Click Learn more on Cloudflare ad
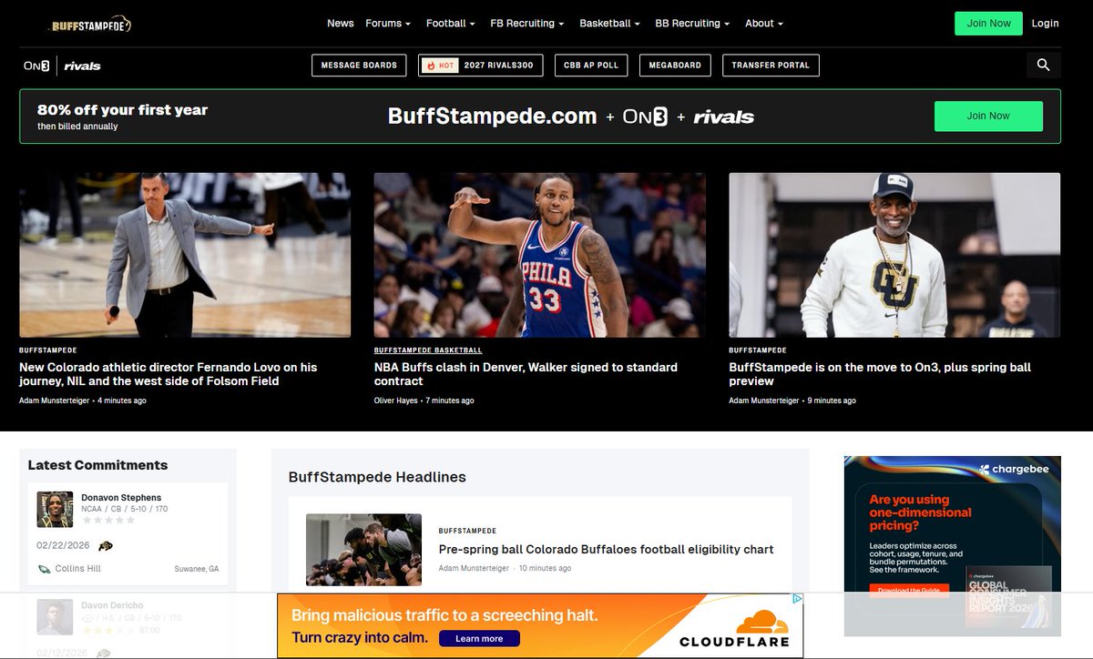 click(x=479, y=639)
